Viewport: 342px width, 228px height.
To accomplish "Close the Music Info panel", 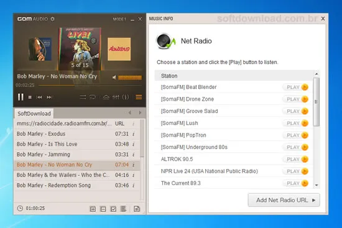I will pos(323,19).
